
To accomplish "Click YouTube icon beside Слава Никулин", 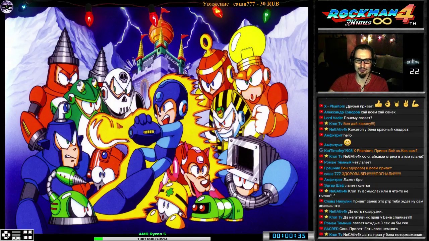I will point(321,202).
